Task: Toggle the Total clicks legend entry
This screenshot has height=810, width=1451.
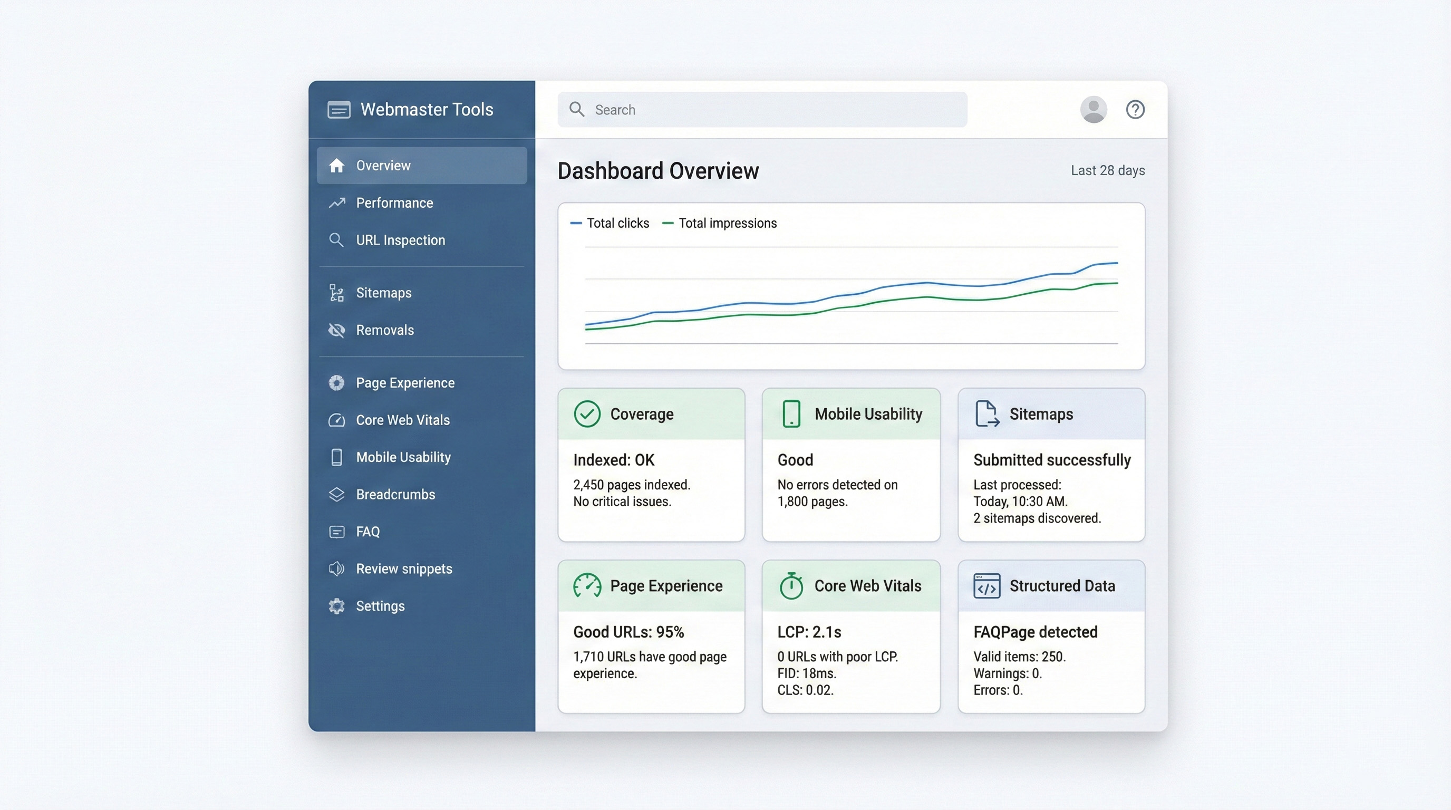Action: point(610,223)
